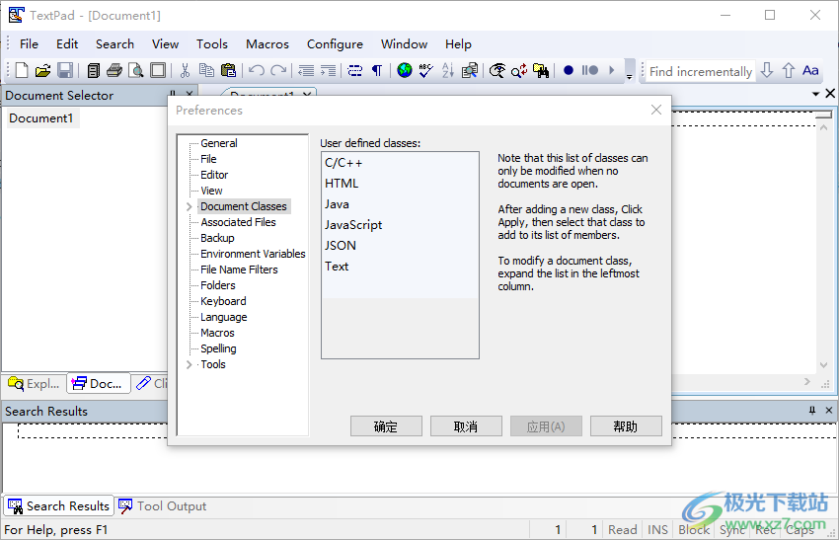The image size is (839, 540).
Task: Click the Save diskette icon
Action: (x=65, y=71)
